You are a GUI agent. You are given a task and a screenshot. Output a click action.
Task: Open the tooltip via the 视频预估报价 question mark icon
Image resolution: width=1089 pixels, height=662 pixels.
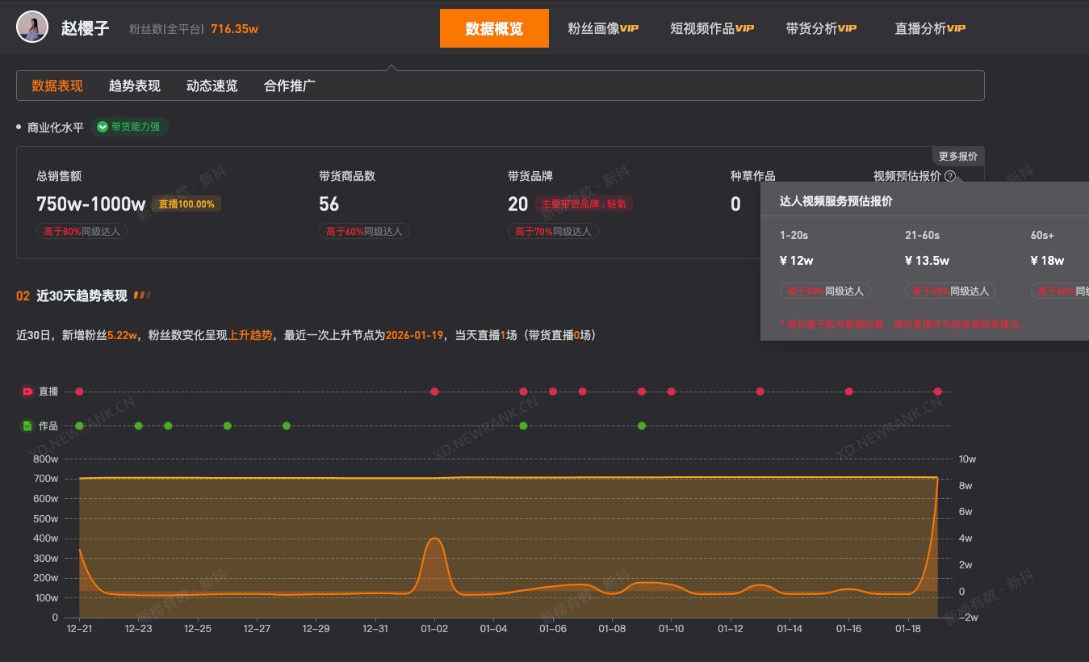click(950, 176)
